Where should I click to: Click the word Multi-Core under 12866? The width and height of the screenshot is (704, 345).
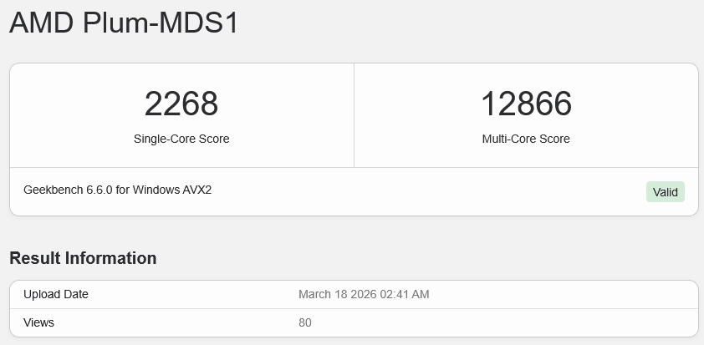[509, 139]
